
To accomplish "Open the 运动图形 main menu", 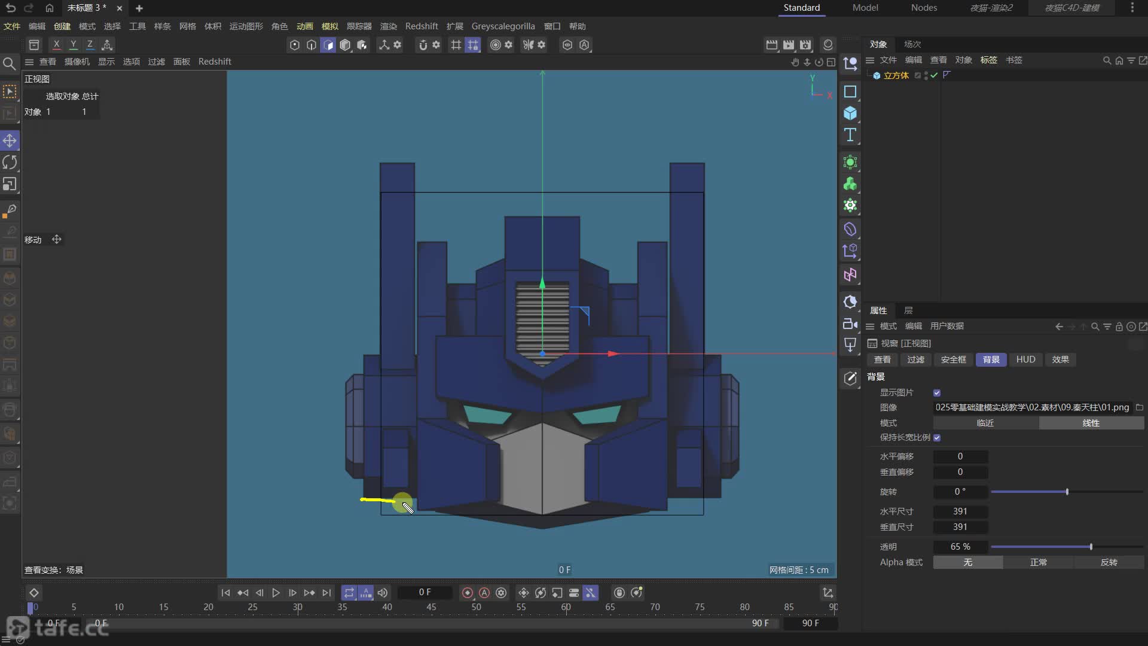I will [246, 26].
